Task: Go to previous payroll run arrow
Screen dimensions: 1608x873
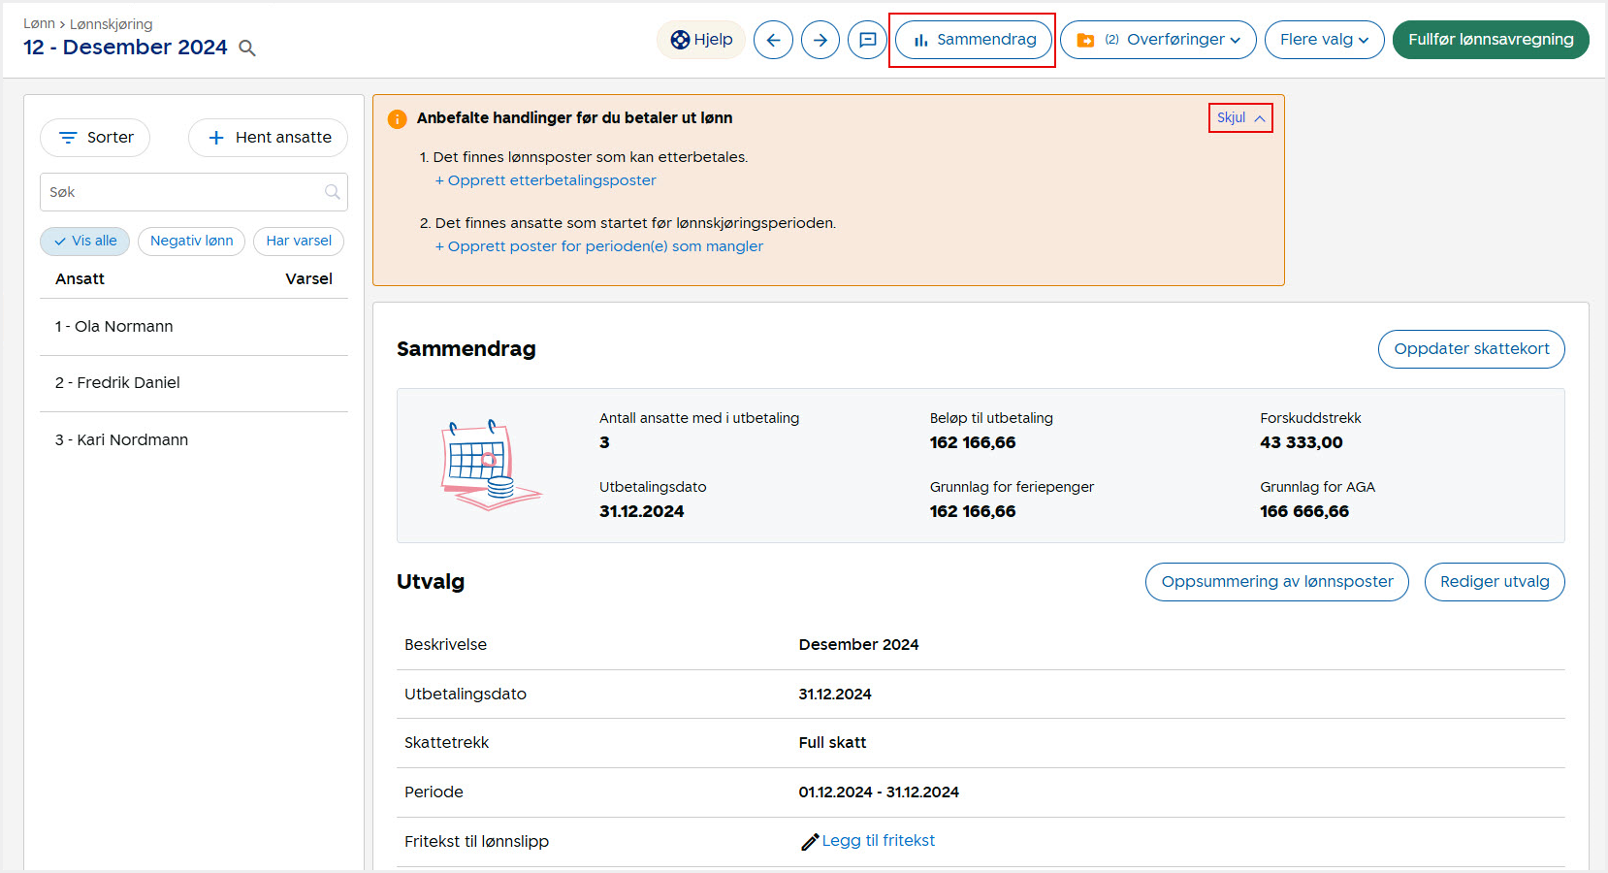Action: (x=773, y=40)
